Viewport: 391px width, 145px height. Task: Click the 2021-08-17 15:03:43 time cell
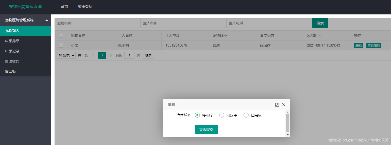[x=327, y=45]
